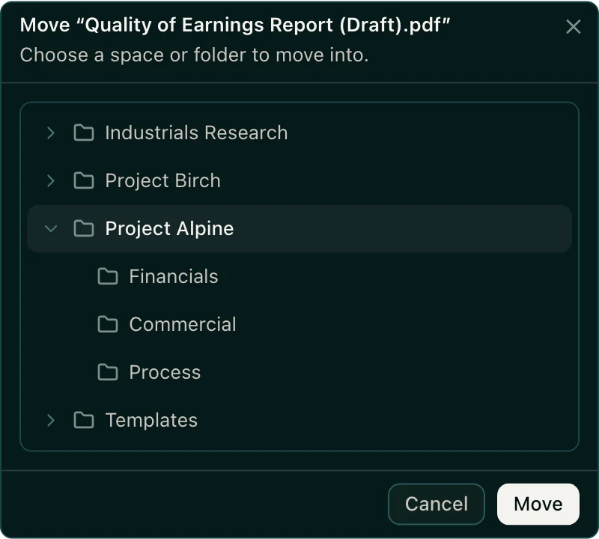
Task: Select the Templates label
Action: 151,420
